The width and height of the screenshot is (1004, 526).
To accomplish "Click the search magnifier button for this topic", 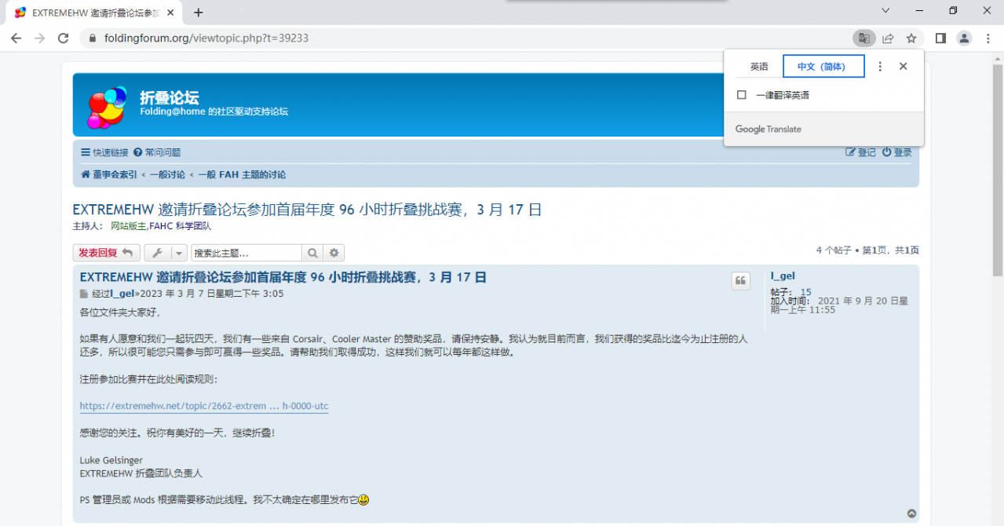I will click(312, 253).
